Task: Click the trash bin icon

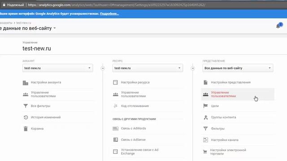Action: [x=26, y=129]
